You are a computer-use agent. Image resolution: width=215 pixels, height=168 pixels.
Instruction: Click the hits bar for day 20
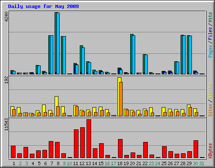click(131, 54)
